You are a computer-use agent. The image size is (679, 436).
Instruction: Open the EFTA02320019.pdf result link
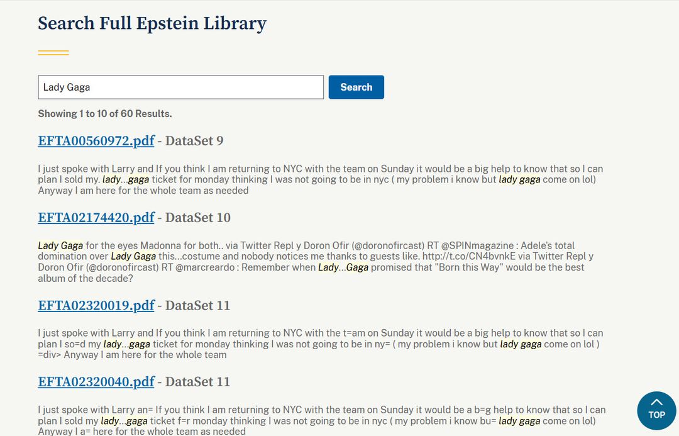click(96, 306)
